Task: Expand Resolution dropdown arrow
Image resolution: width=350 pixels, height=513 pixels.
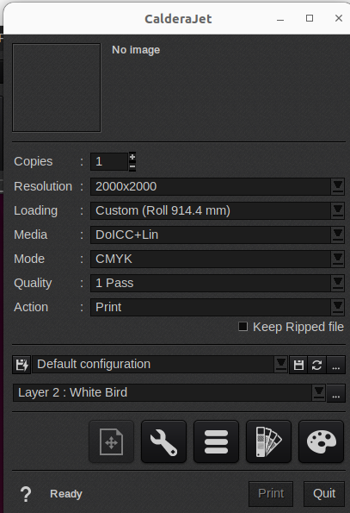Action: pyautogui.click(x=338, y=186)
